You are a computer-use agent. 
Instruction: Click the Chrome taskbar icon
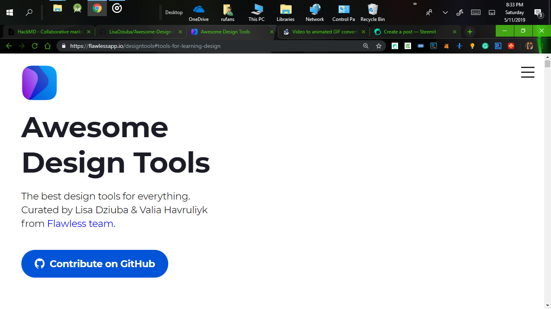(97, 8)
